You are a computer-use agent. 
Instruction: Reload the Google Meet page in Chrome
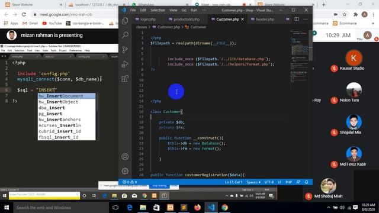pyautogui.click(x=24, y=14)
